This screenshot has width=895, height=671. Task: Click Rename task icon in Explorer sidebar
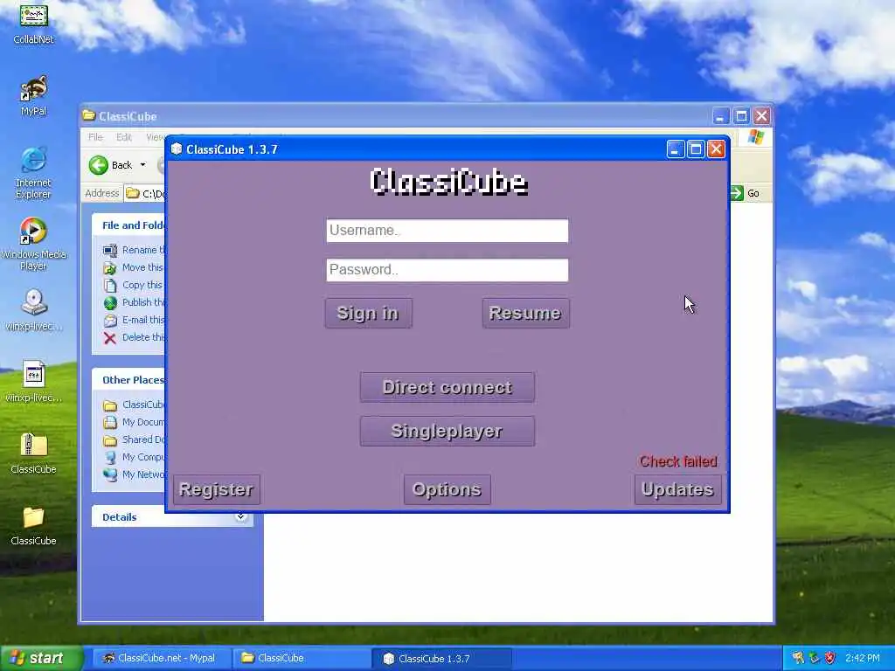[x=110, y=250]
